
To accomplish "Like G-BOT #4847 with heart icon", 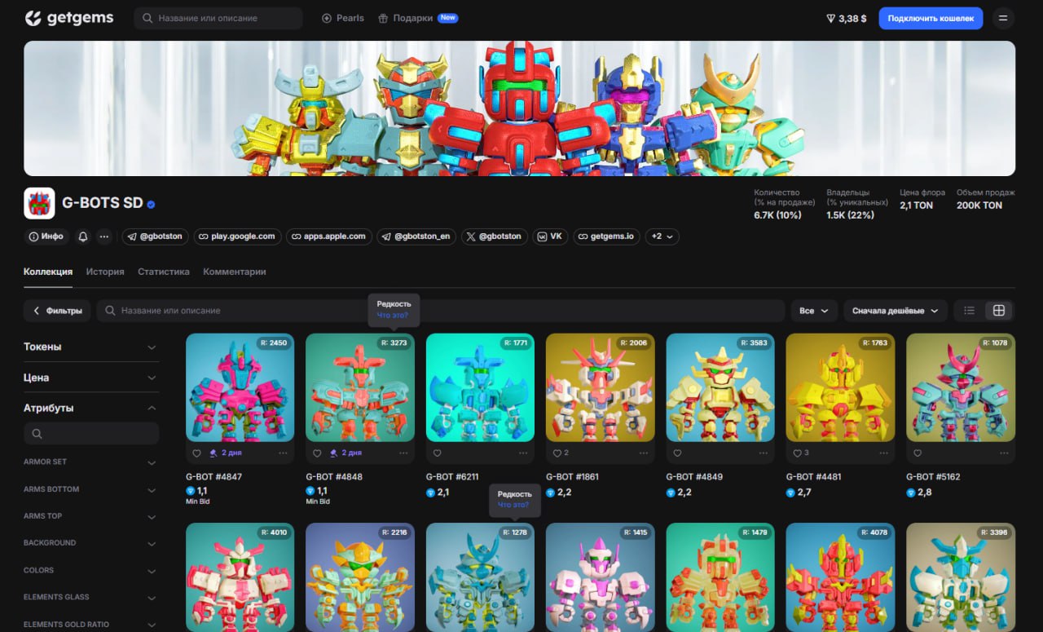I will [196, 453].
